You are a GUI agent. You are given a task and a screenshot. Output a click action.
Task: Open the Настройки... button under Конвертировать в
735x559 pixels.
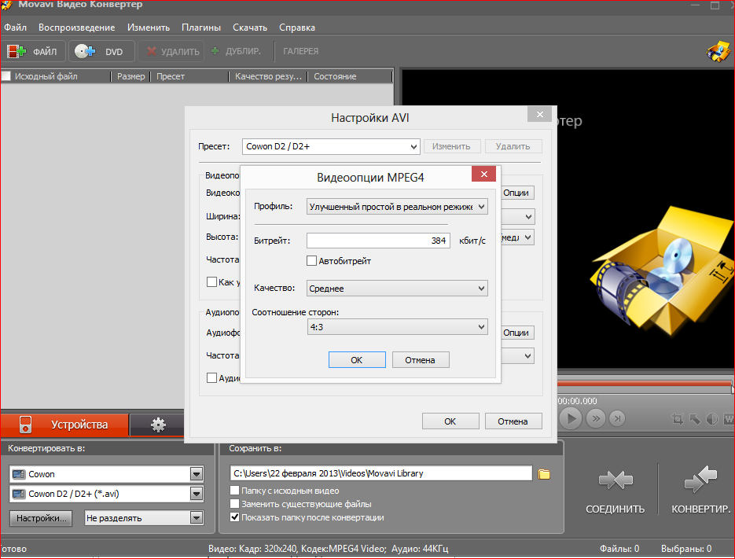coord(41,518)
